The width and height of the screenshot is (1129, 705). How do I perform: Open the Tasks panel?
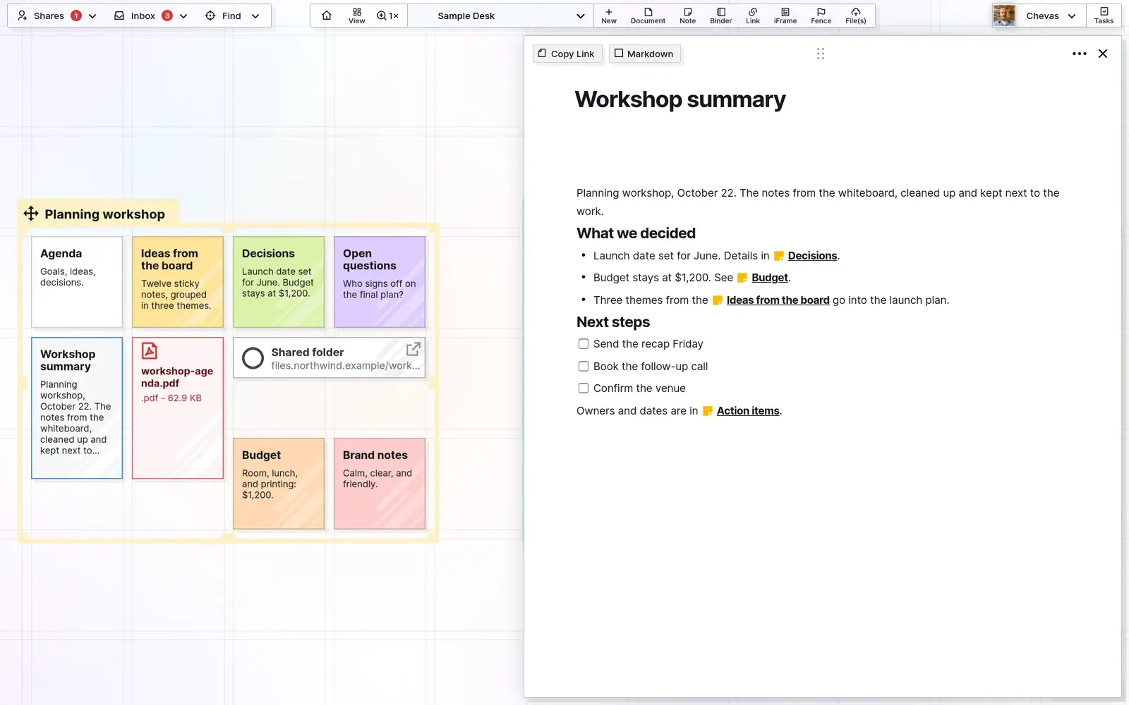pos(1104,16)
